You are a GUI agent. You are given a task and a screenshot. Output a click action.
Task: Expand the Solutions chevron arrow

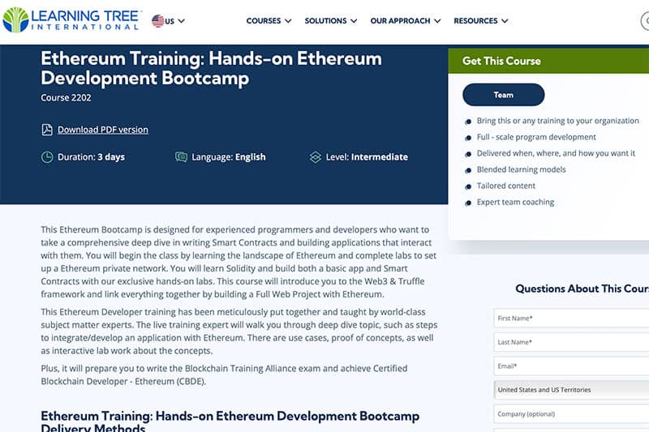pos(354,21)
